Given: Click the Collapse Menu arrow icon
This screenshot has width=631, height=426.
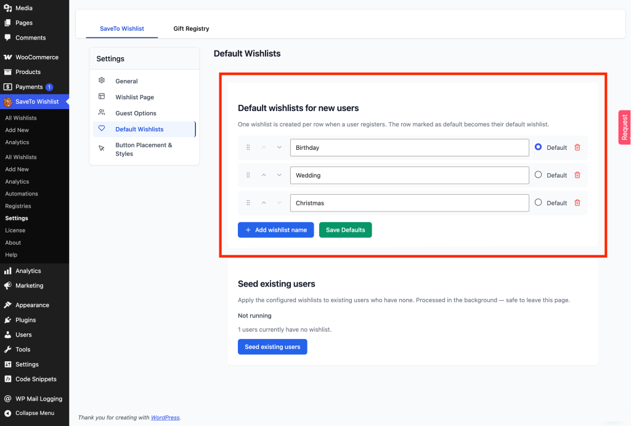Looking at the screenshot, I should (x=7, y=413).
